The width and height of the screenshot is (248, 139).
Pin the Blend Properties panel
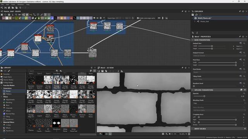[x=240, y=37]
